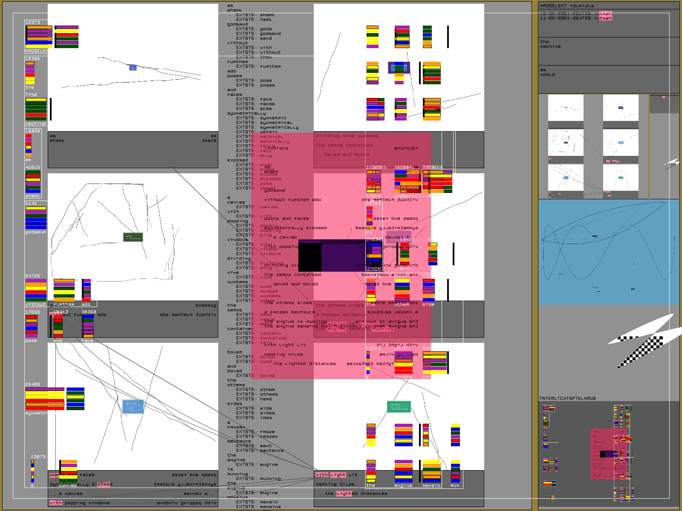
Task: Click the purple-framed blue node in top-right canvas
Action: [x=399, y=68]
